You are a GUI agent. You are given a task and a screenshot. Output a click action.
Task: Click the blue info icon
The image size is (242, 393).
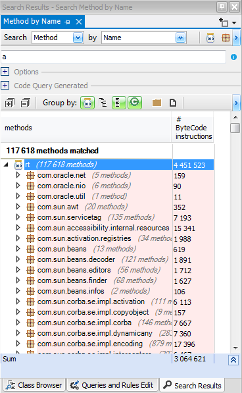233,57
